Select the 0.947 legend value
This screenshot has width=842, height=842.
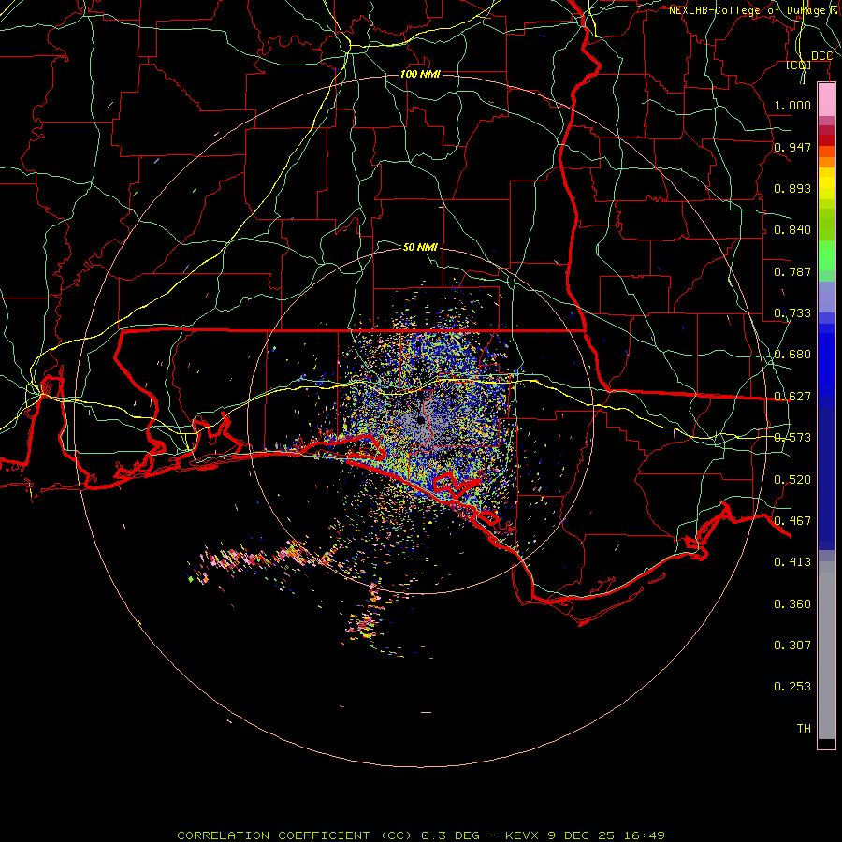click(x=792, y=147)
